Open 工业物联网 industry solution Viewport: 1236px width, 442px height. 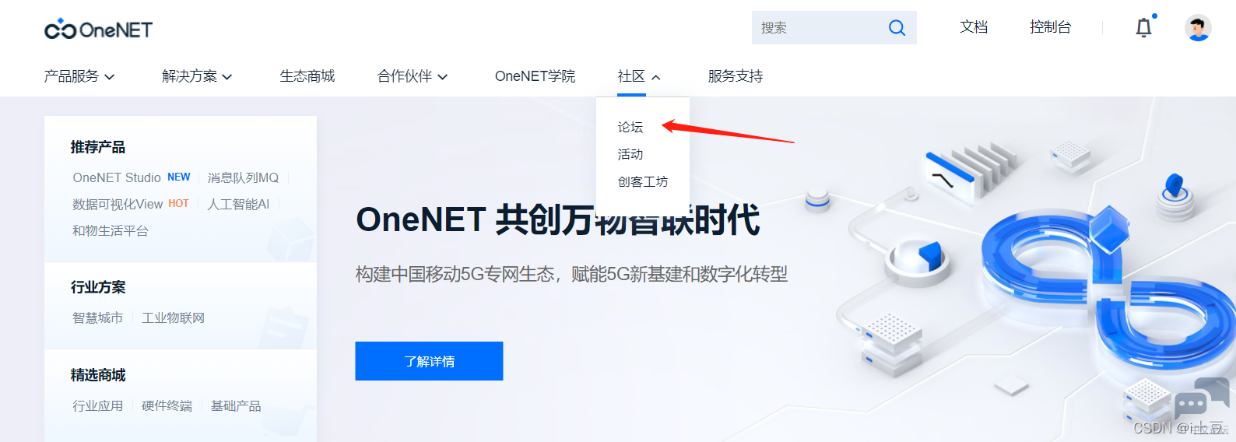174,317
